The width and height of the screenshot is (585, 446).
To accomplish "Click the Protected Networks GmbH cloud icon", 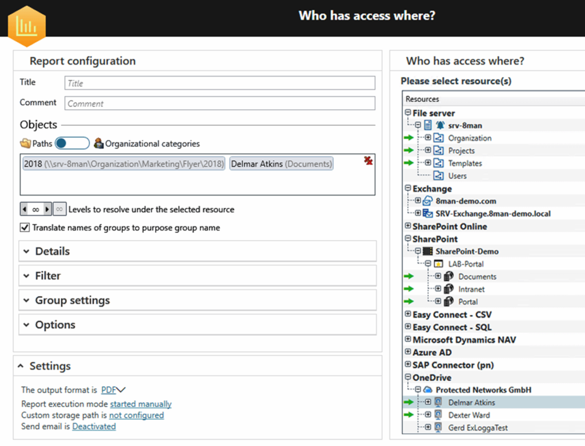I will click(428, 389).
